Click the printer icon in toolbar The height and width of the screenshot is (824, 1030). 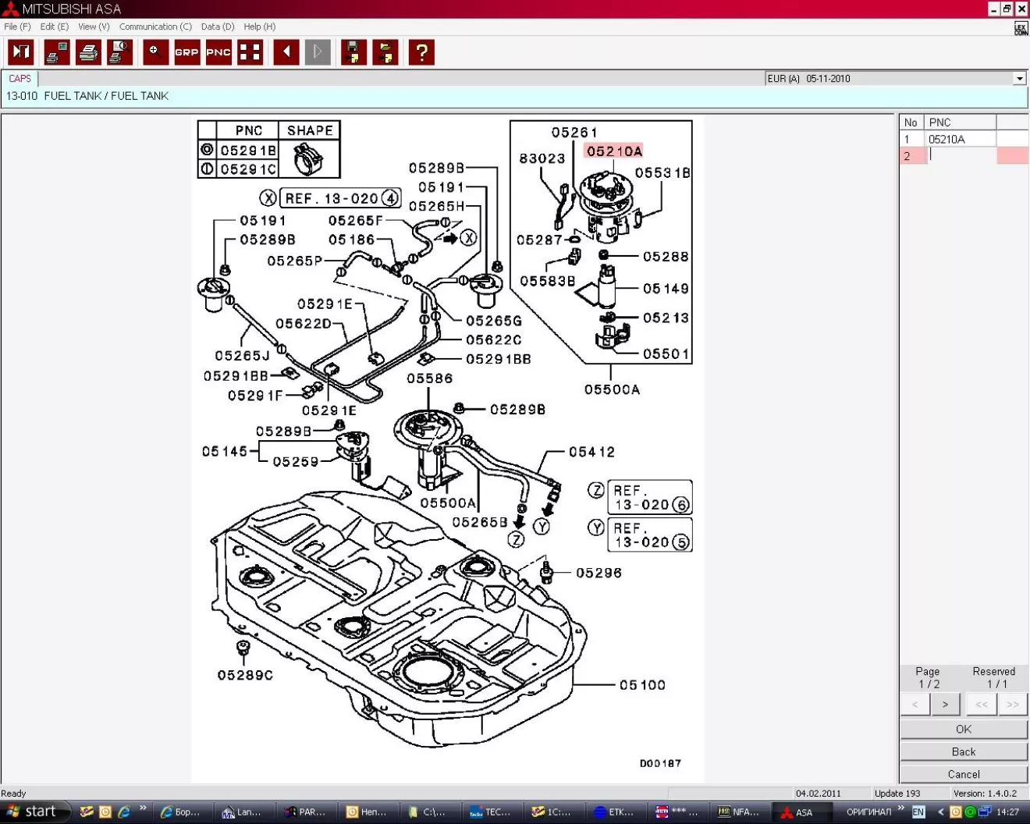[x=88, y=52]
